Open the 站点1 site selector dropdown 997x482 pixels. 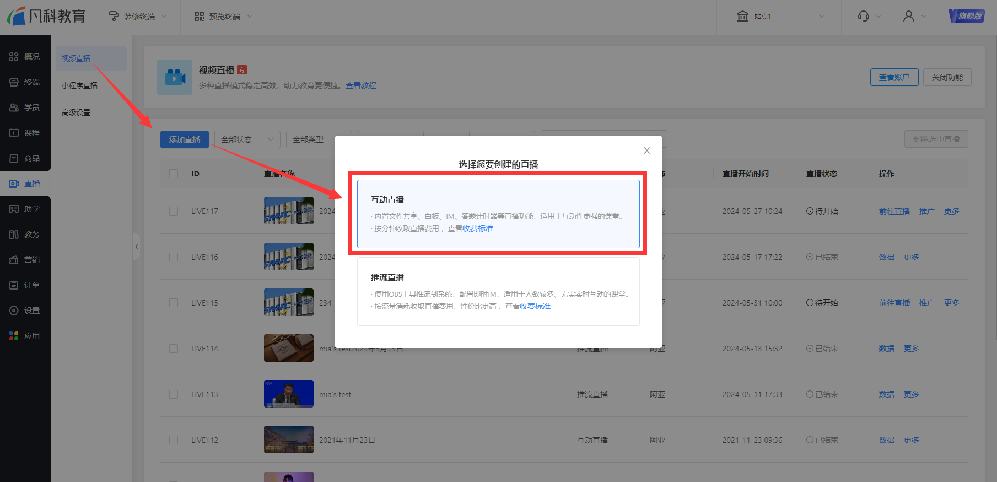[780, 17]
